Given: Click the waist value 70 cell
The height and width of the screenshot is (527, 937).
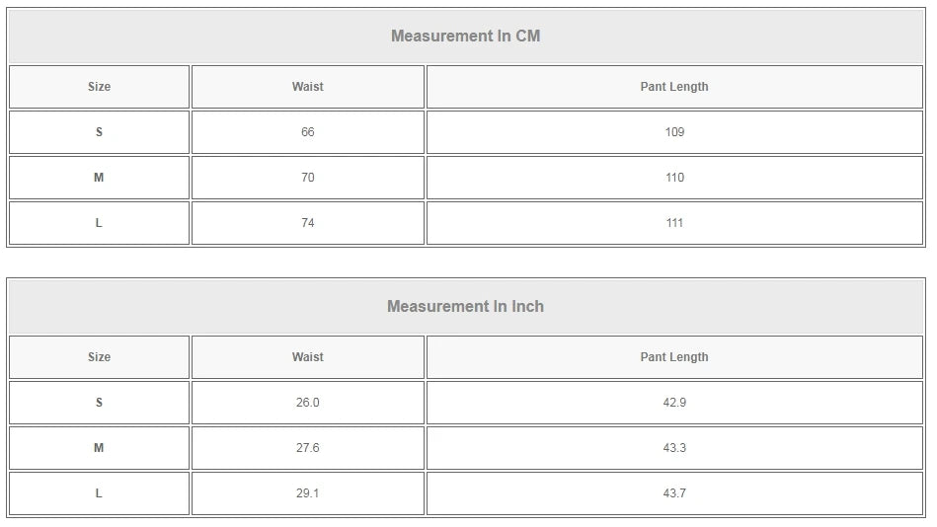Looking at the screenshot, I should (307, 178).
